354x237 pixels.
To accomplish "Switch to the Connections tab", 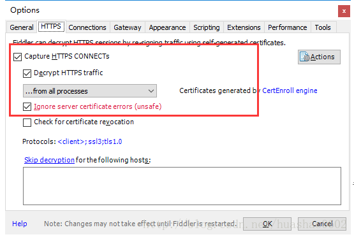I will 87,27.
